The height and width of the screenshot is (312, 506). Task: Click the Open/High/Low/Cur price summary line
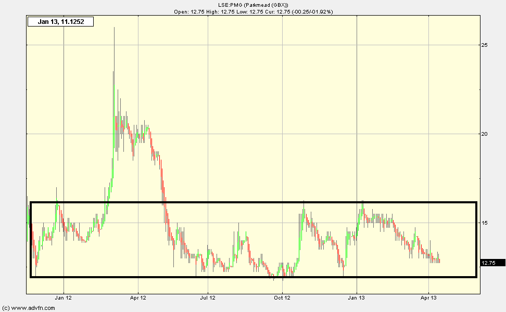click(254, 11)
